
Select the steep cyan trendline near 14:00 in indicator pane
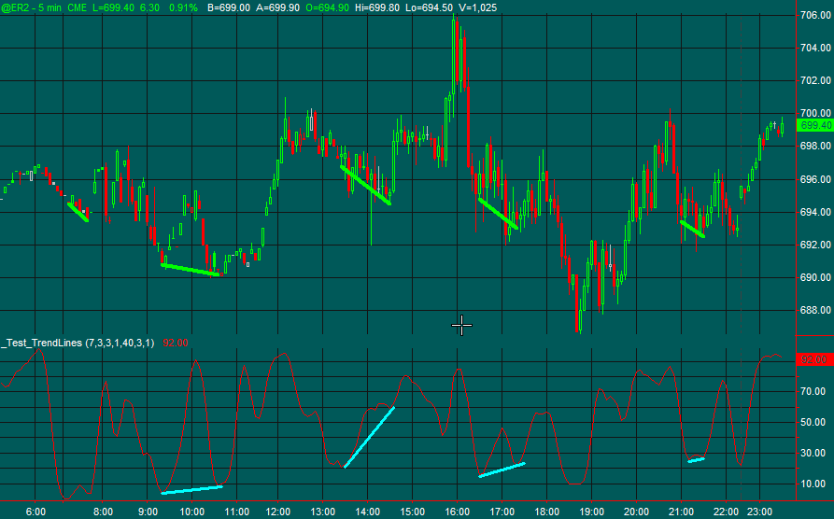pos(369,437)
